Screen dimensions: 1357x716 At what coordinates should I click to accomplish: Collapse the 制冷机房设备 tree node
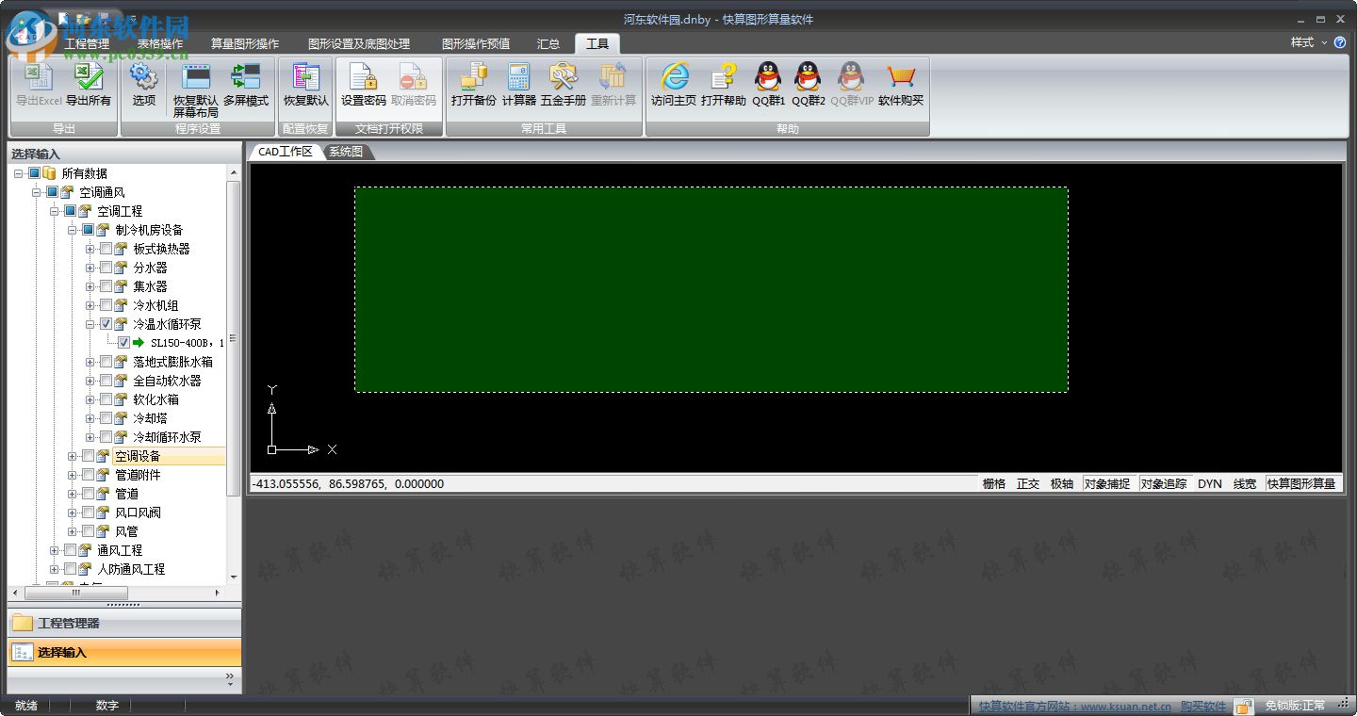pos(73,230)
